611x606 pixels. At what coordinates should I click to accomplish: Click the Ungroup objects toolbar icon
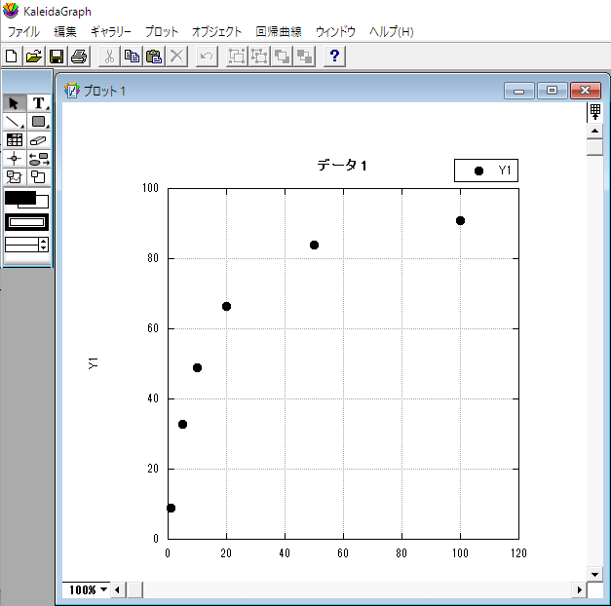(259, 57)
